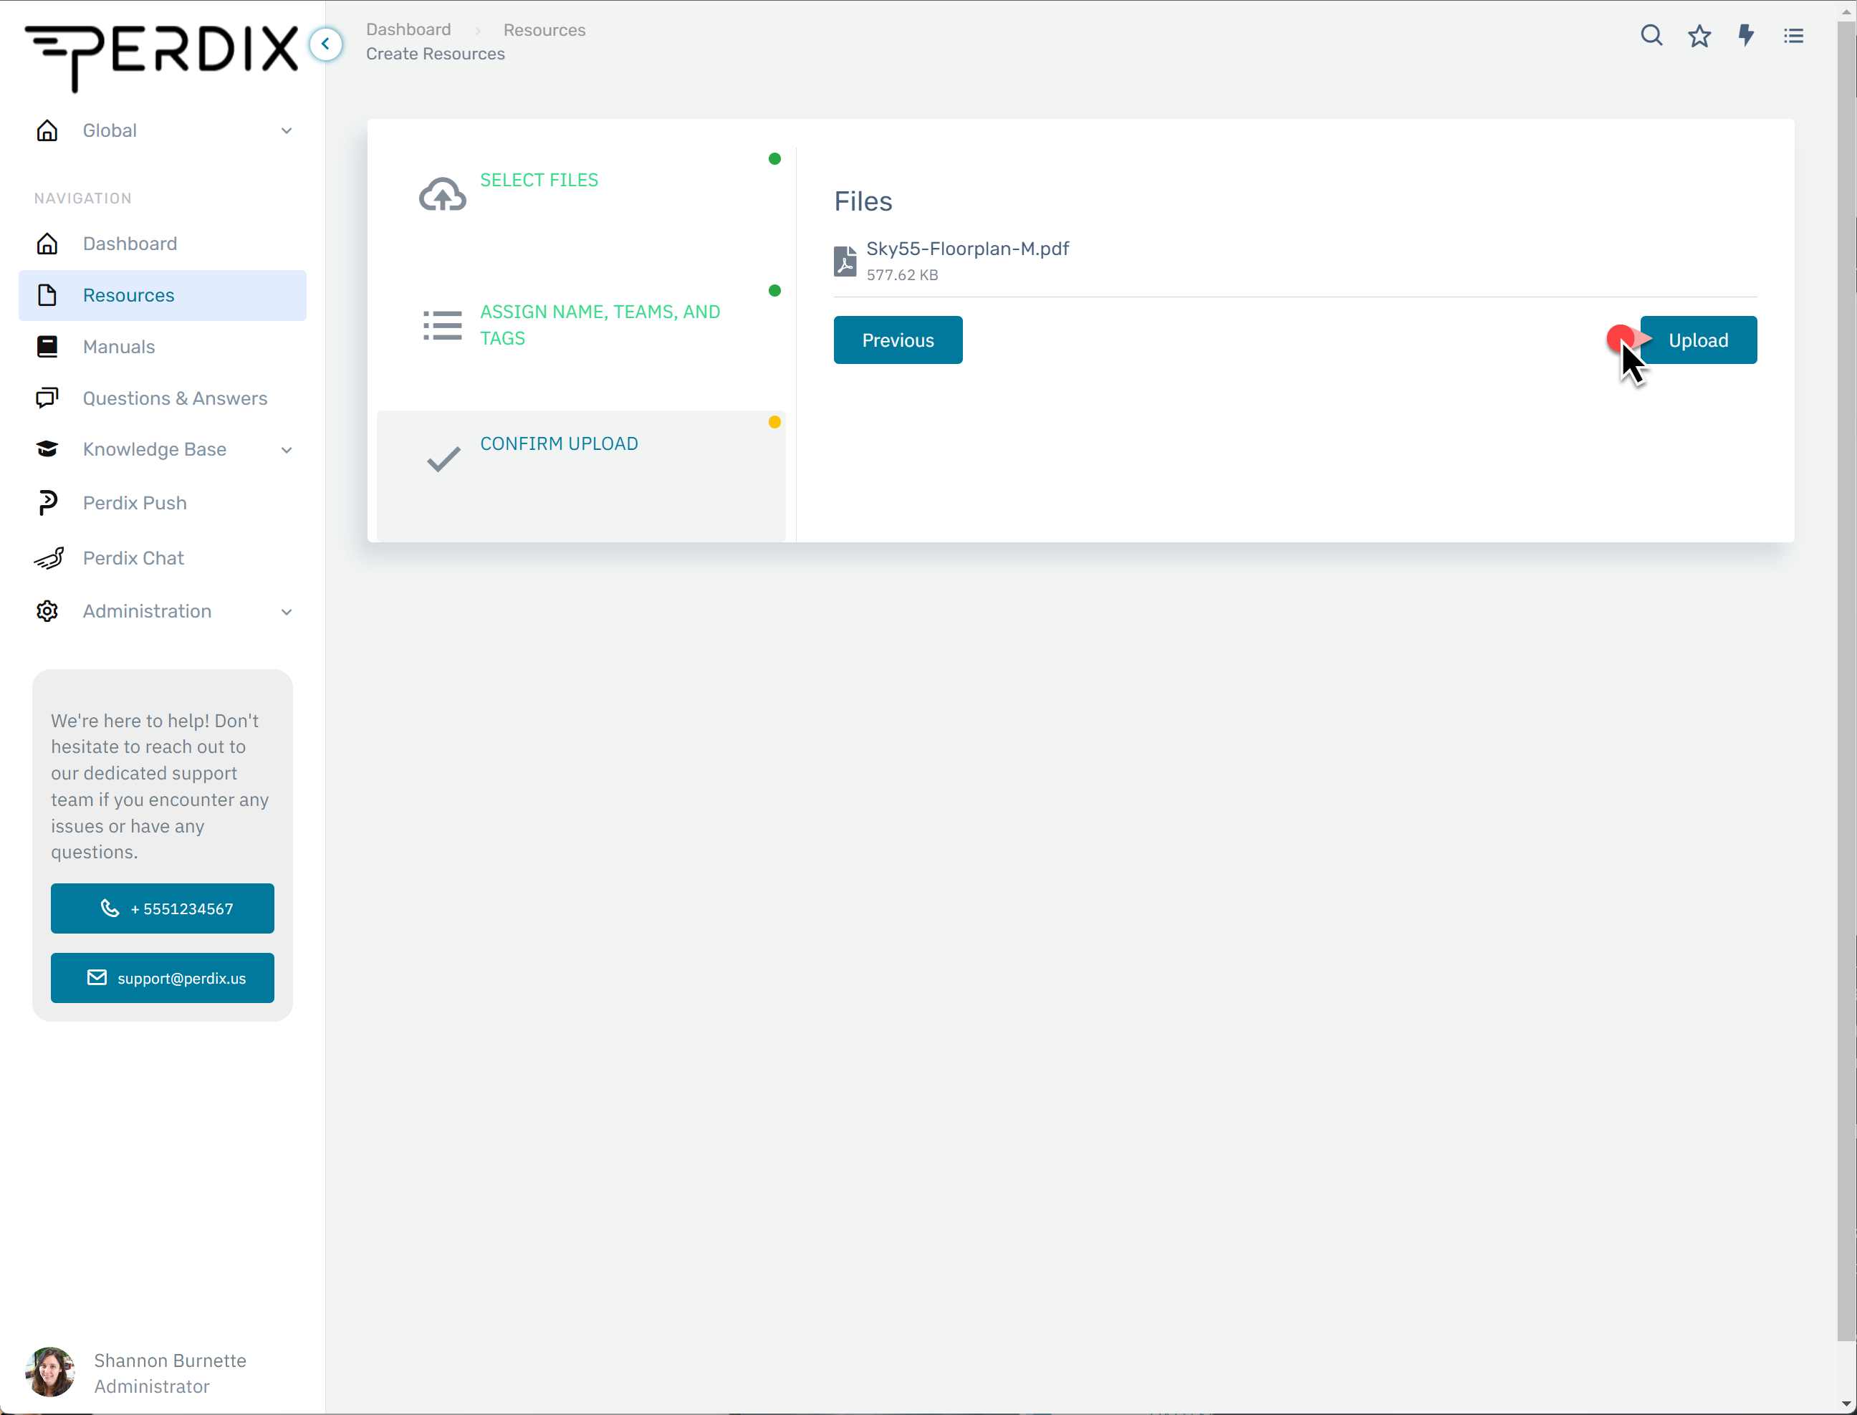Call support at +5551234567
This screenshot has width=1857, height=1415.
[163, 908]
